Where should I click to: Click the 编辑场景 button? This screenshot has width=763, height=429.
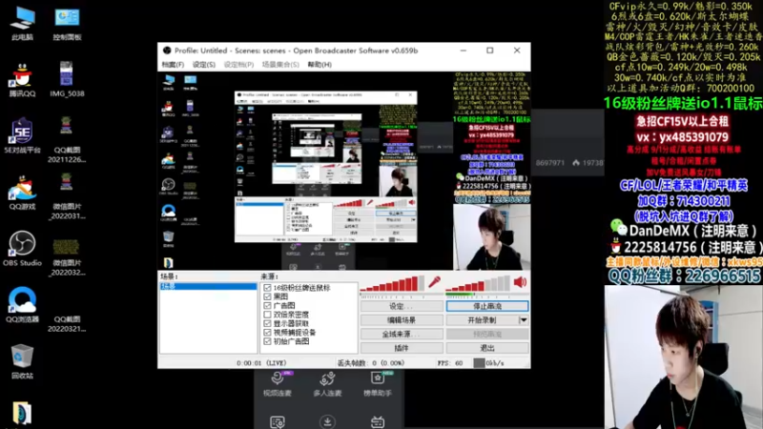click(x=402, y=320)
